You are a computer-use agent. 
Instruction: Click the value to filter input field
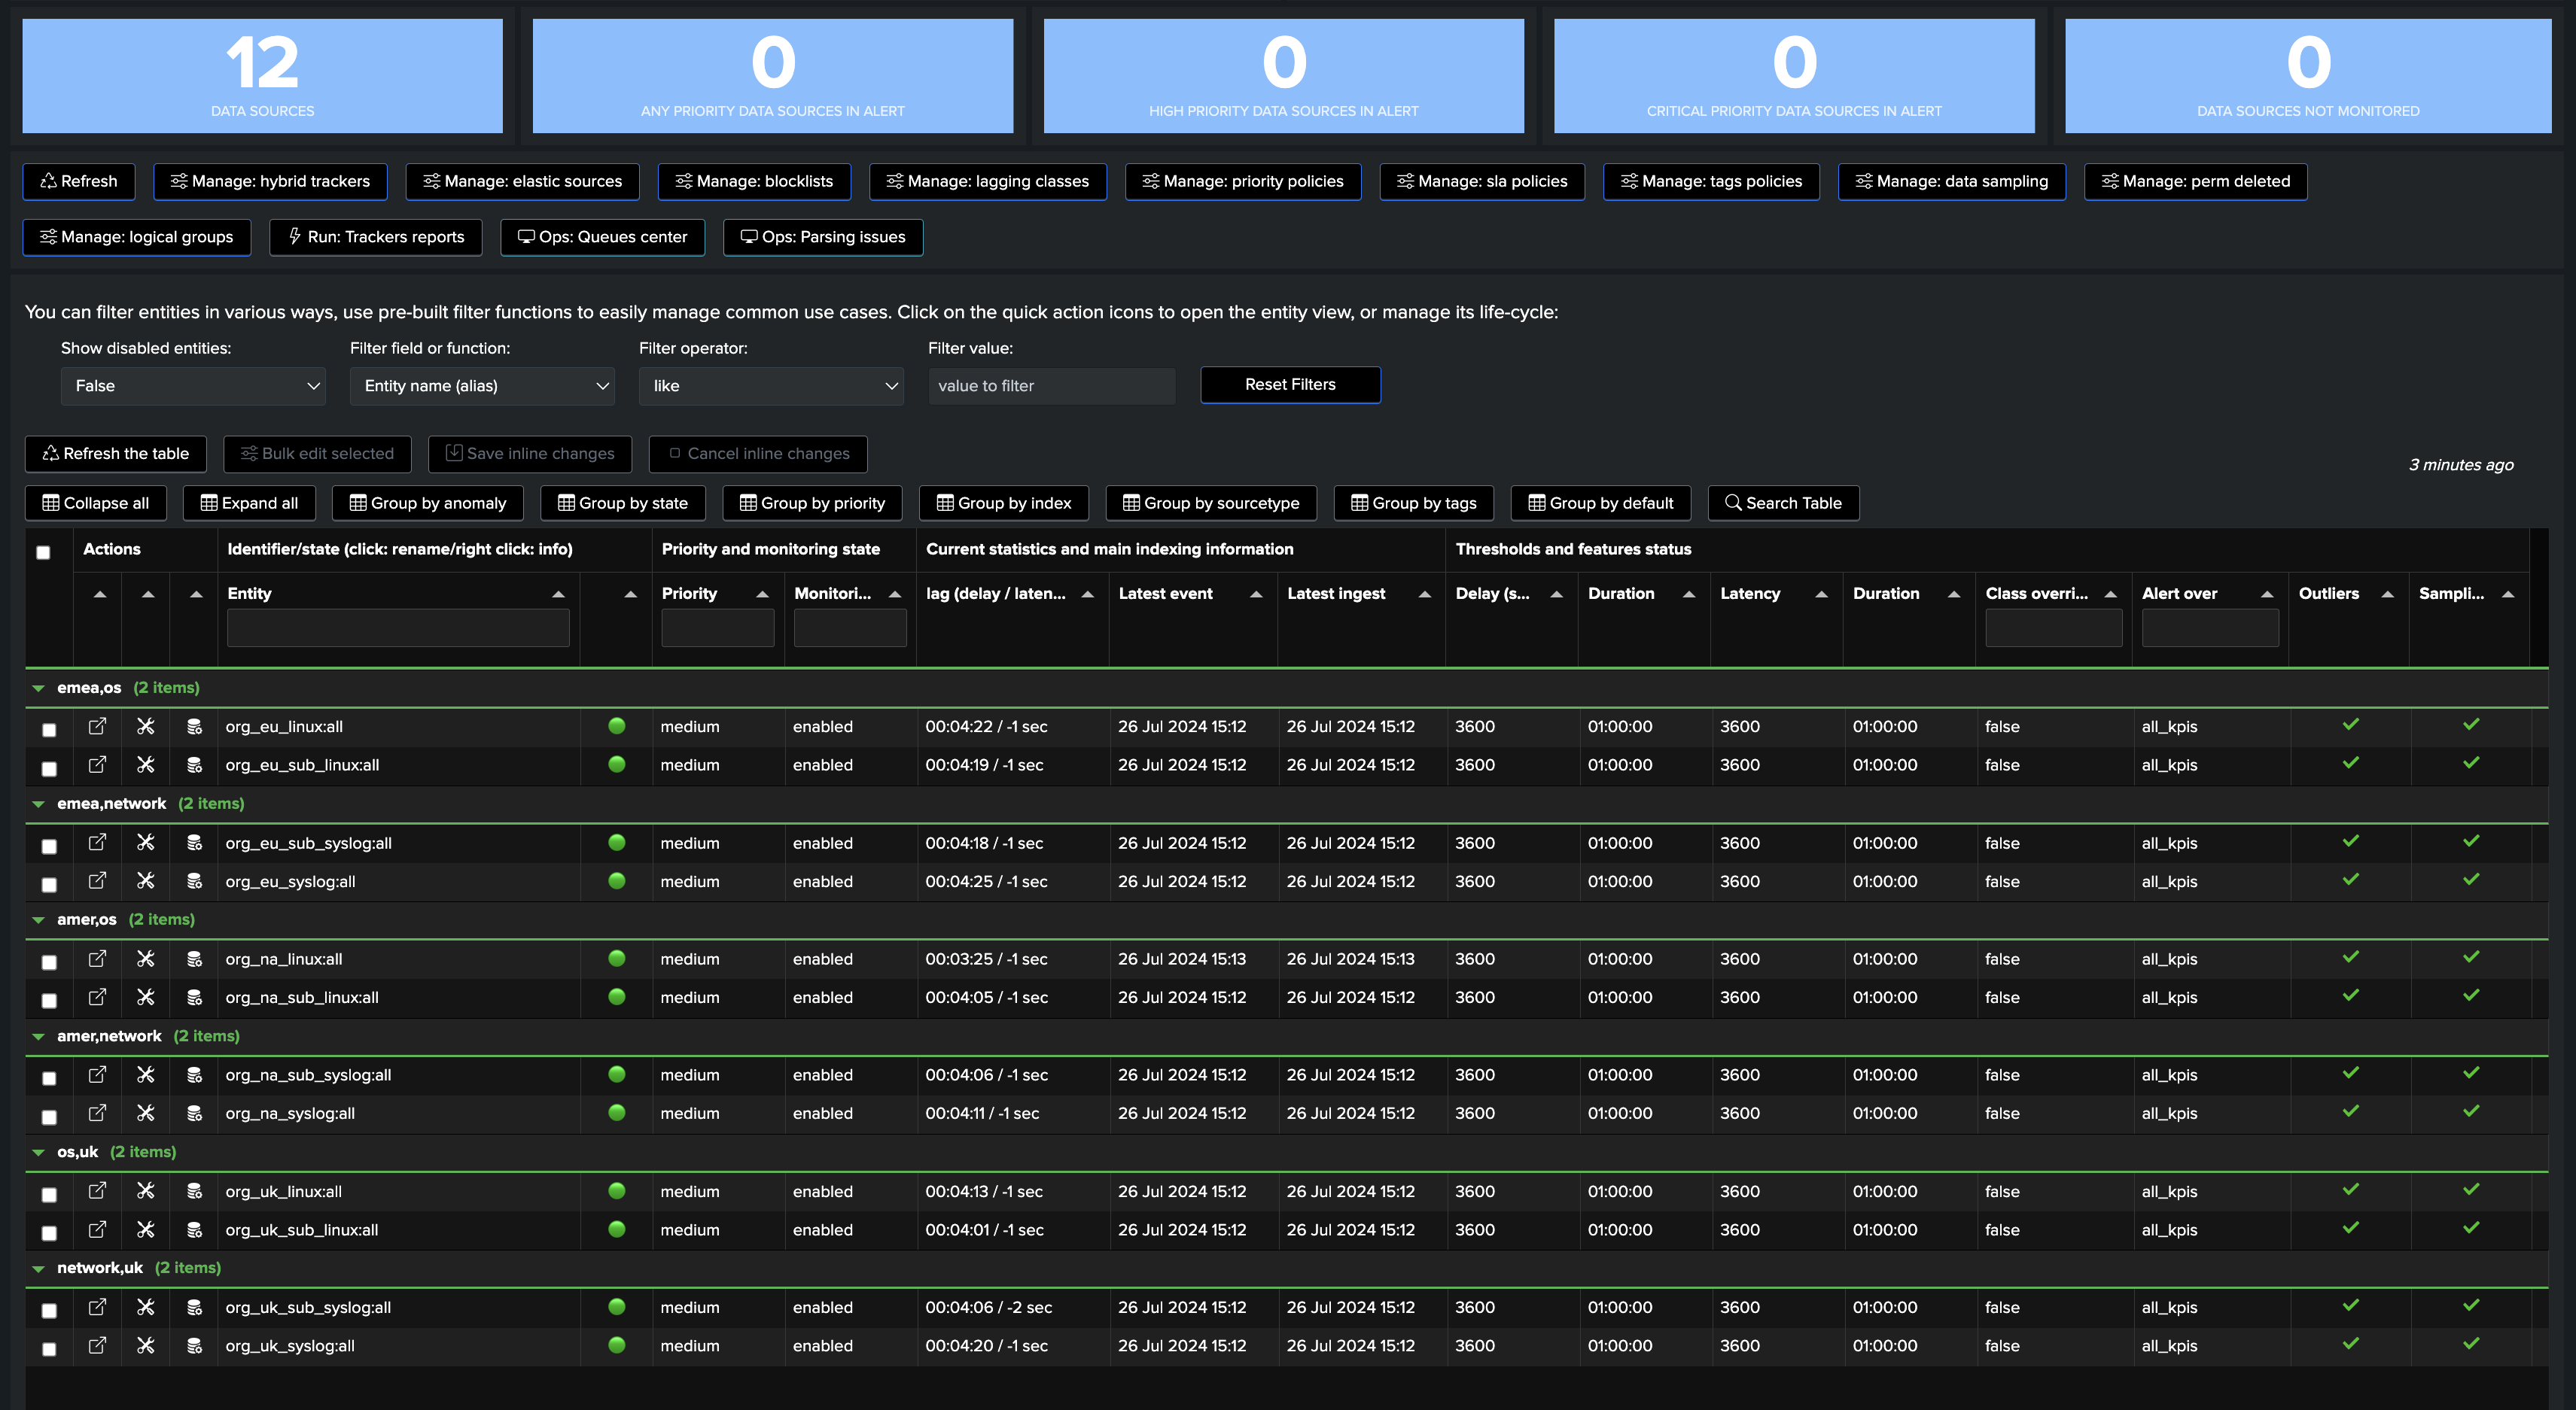(1051, 386)
